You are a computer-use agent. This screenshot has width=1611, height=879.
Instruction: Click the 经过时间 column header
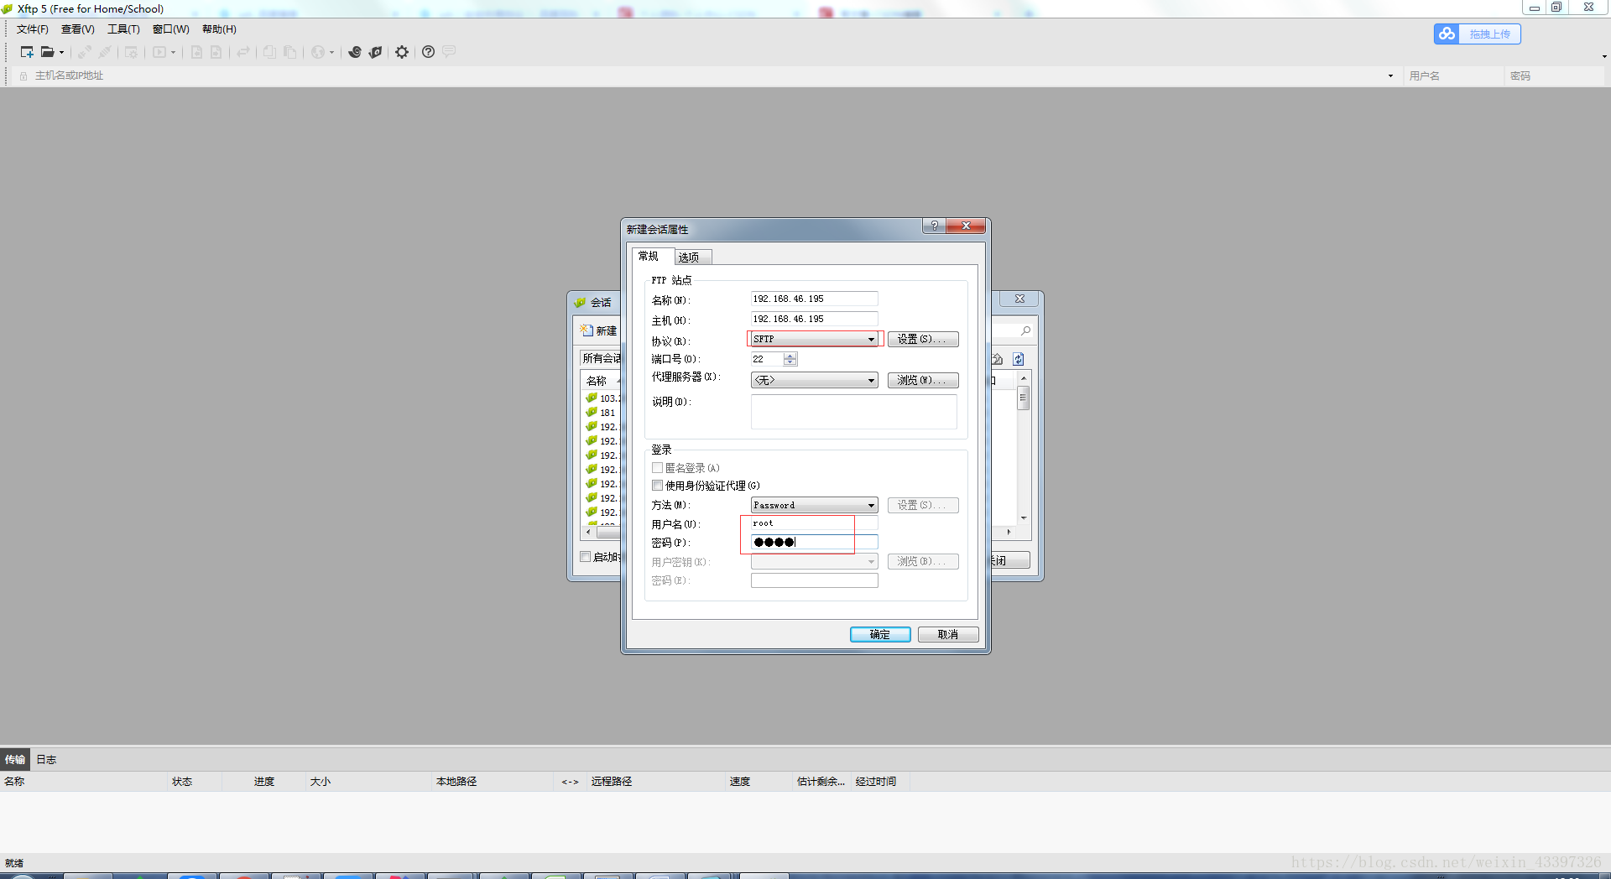(880, 782)
